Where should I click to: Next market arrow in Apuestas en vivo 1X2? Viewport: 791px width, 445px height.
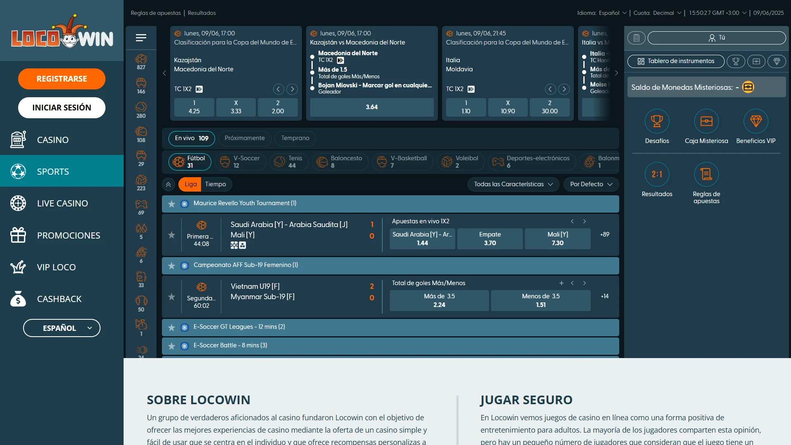point(584,221)
